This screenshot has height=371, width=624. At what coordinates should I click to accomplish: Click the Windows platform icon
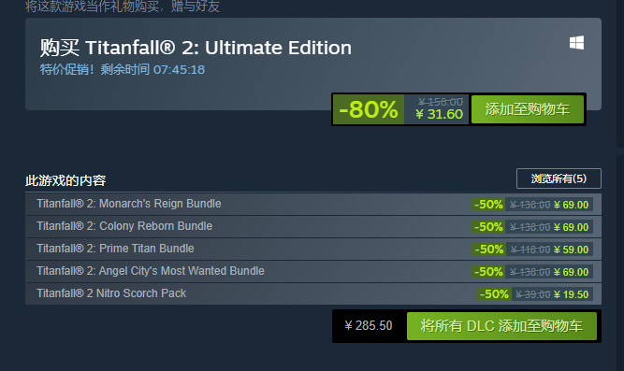coord(576,43)
